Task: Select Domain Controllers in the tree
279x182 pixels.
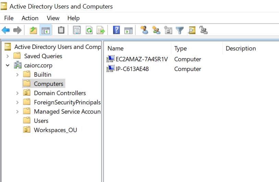Action: click(60, 93)
